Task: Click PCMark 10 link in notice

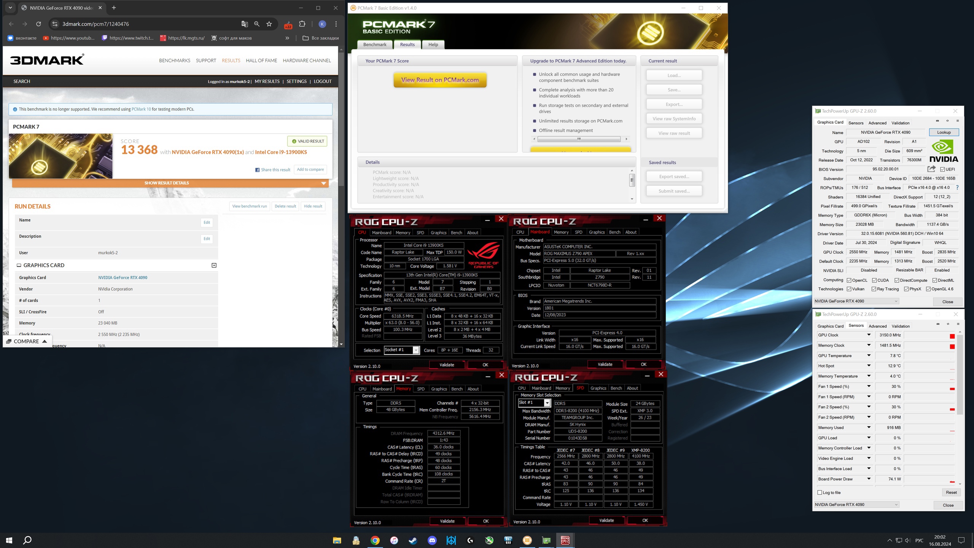Action: tap(141, 109)
